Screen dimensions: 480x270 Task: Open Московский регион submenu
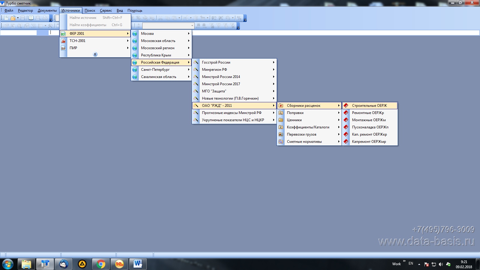click(x=161, y=48)
